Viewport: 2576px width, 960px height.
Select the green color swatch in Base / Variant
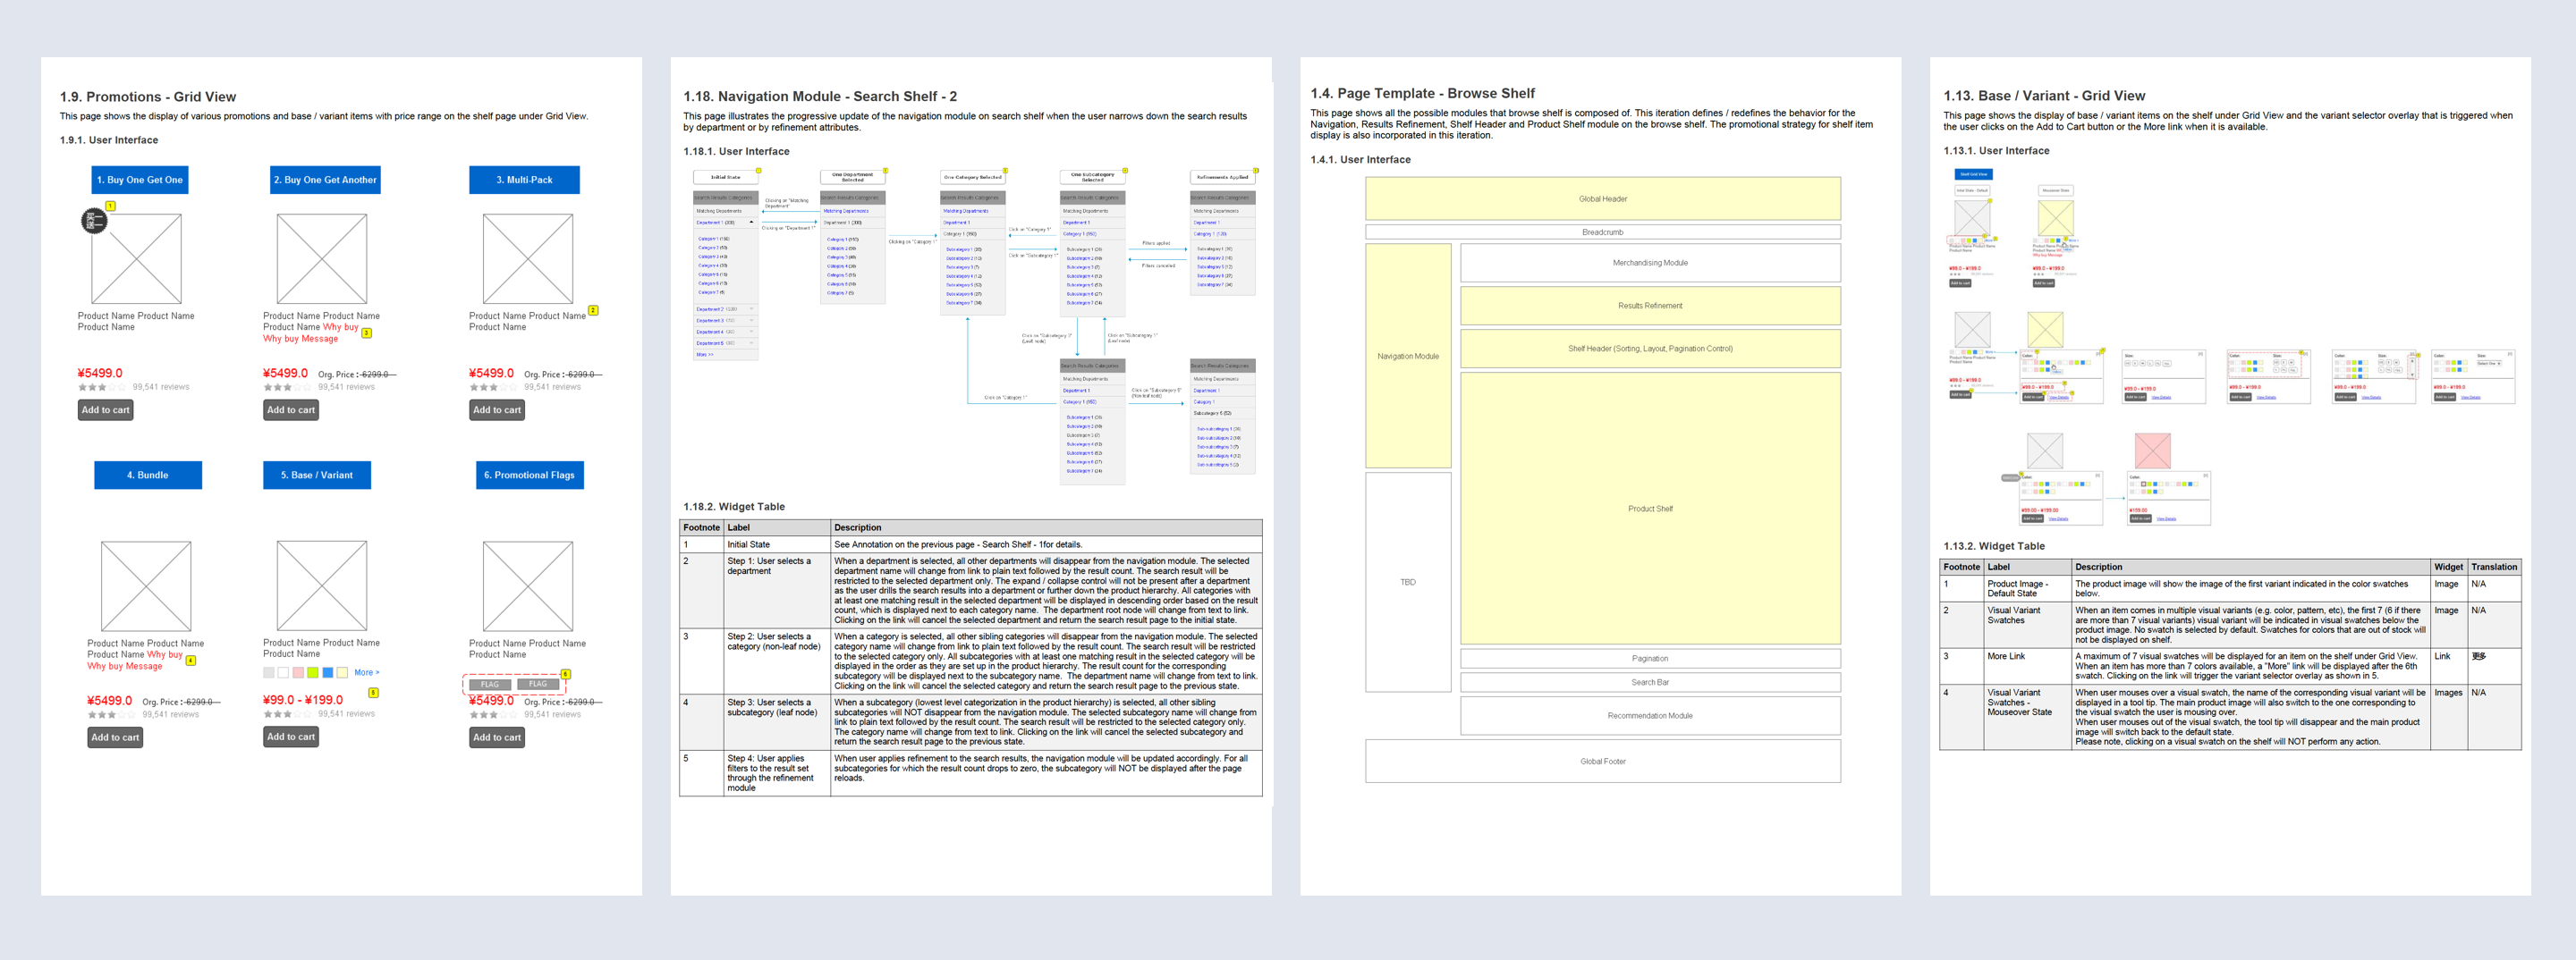pyautogui.click(x=312, y=672)
